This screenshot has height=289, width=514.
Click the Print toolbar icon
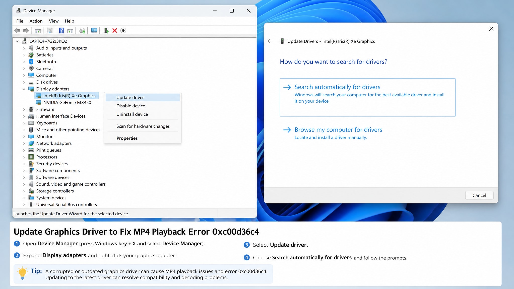tap(82, 31)
